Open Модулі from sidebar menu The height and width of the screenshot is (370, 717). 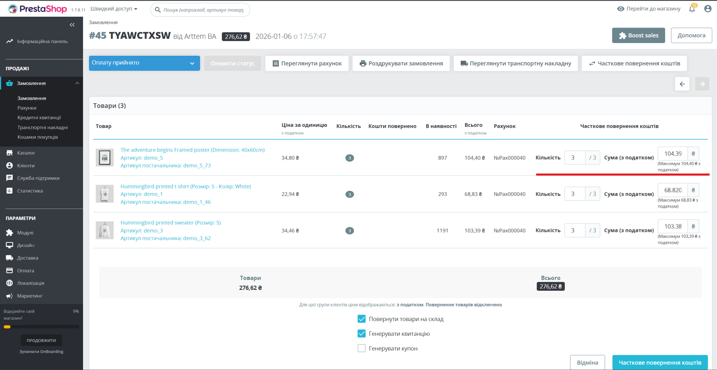point(25,232)
